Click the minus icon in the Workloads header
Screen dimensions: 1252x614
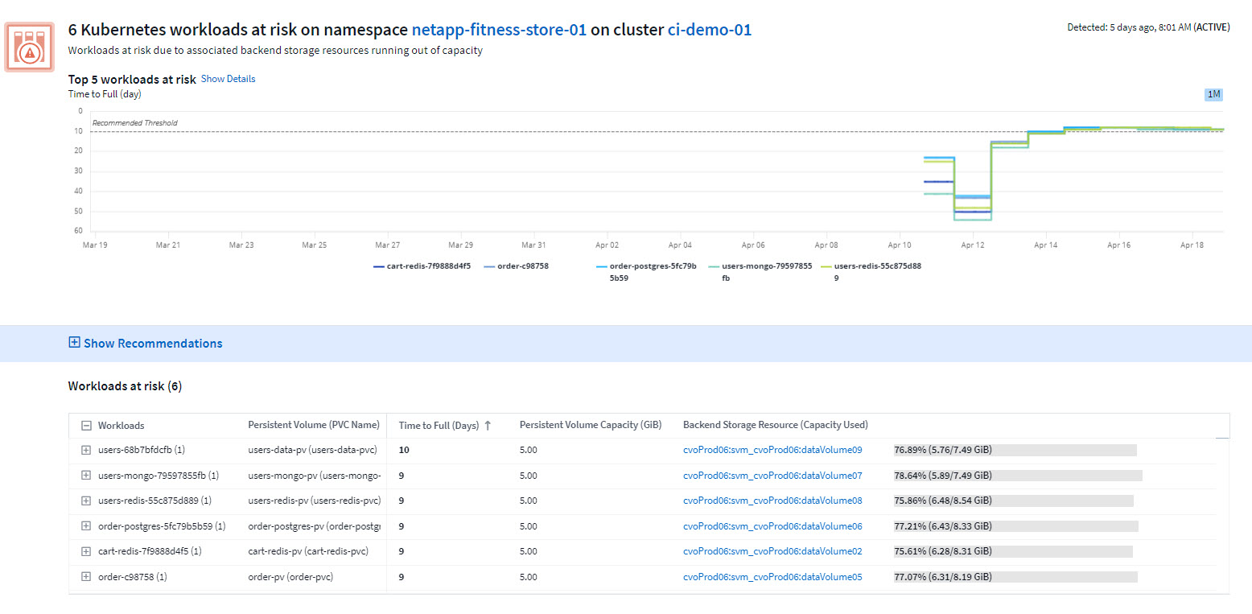[86, 425]
